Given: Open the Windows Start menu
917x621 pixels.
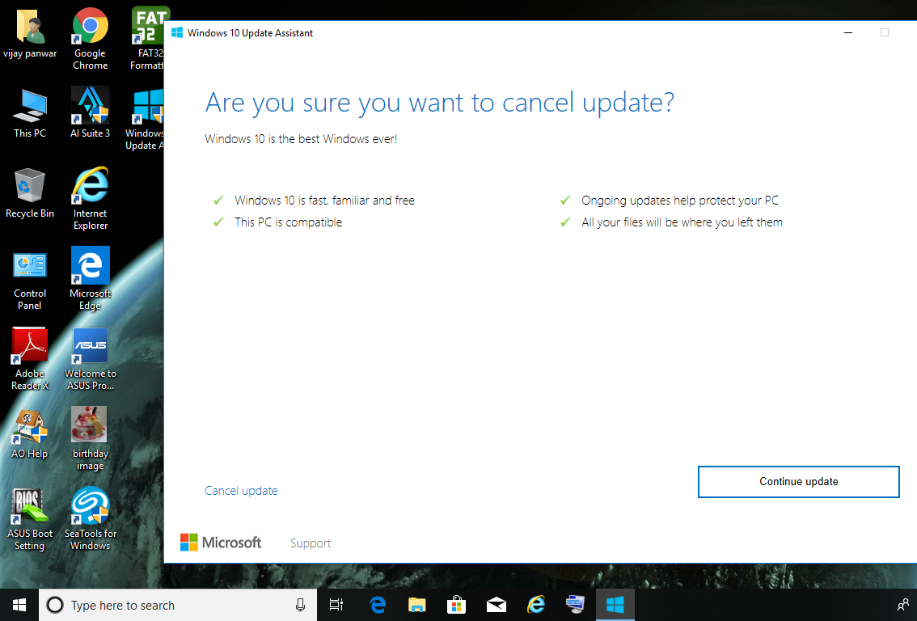Looking at the screenshot, I should point(19,605).
